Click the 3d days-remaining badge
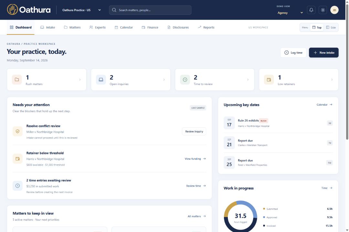Image resolution: width=349 pixels, height=232 pixels. pos(330,123)
